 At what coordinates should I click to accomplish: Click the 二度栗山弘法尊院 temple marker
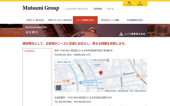pos(108,60)
